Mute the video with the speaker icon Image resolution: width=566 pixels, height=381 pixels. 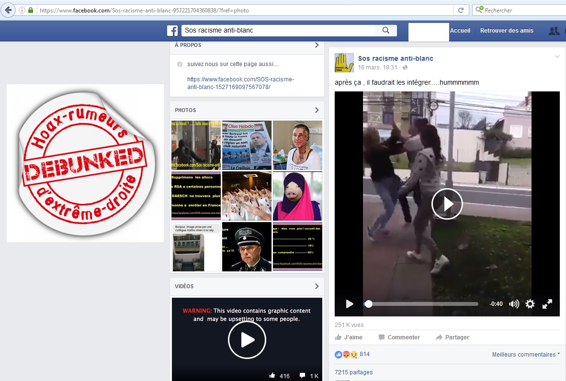pyautogui.click(x=514, y=304)
